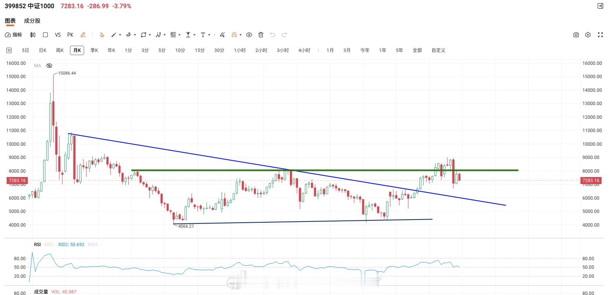This screenshot has height=295, width=609.
Task: Open chart settings hexagon icon
Action: coord(588,35)
